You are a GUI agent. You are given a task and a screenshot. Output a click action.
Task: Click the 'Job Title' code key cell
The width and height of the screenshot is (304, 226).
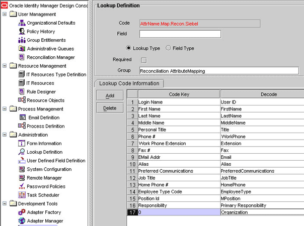point(179,178)
